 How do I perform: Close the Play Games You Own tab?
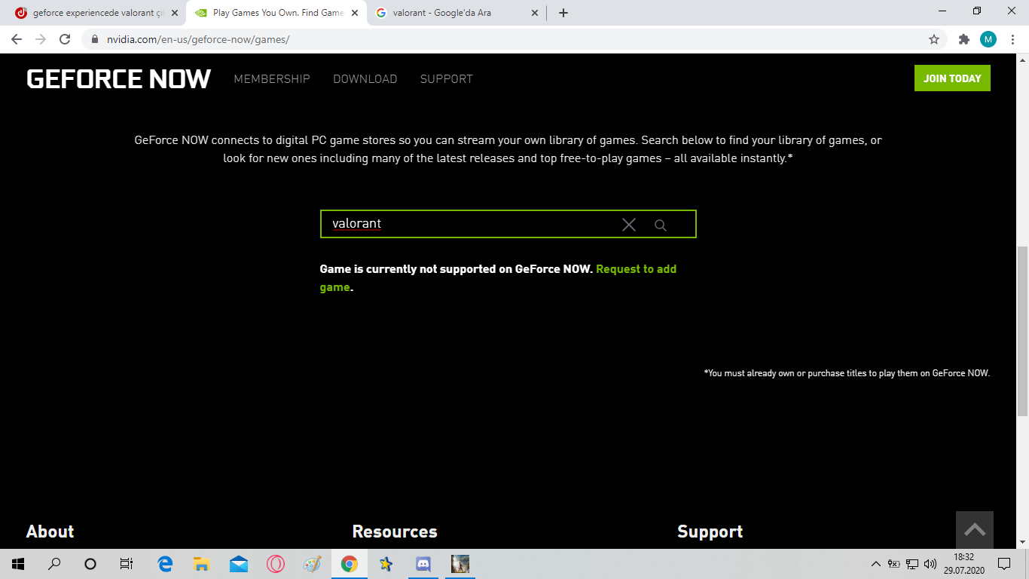pos(355,13)
